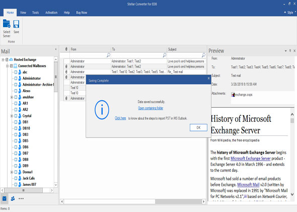Open the three-dots more options button
This screenshot has width=297, height=212.
21,198
